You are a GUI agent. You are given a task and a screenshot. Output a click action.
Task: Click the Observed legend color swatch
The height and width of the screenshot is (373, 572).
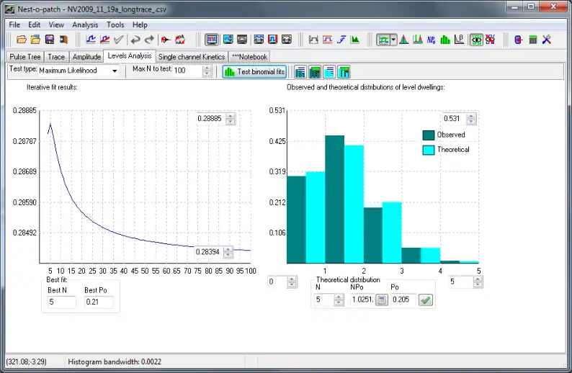click(428, 135)
